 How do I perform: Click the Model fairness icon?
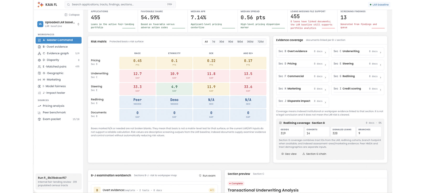click(x=39, y=86)
